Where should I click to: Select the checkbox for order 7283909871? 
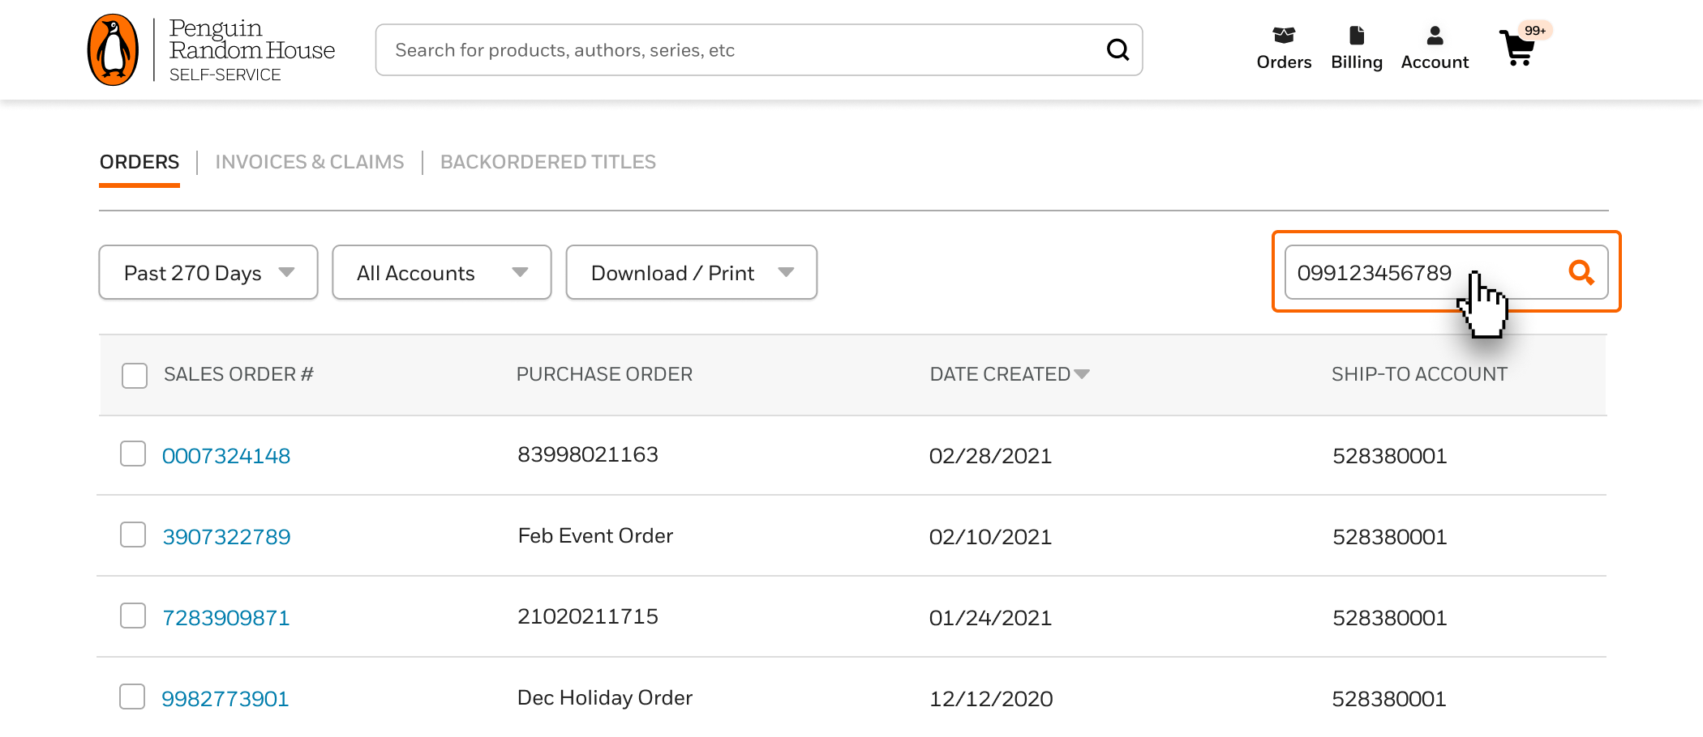point(133,616)
